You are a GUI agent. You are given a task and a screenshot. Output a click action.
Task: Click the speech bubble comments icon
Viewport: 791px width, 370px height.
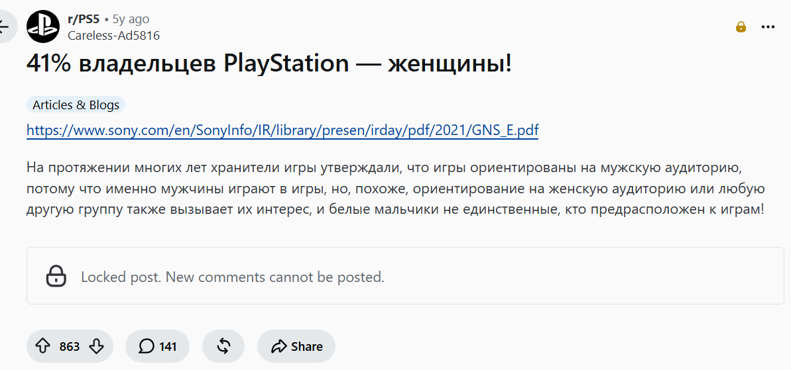[147, 346]
